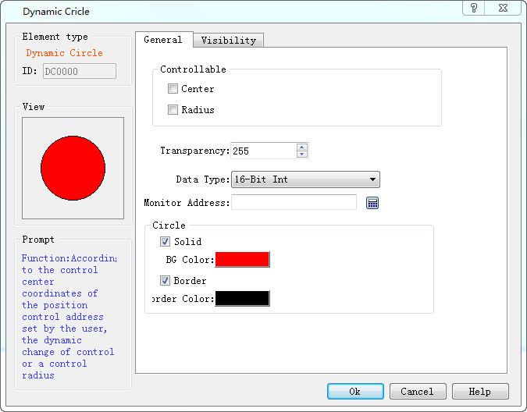Close the Dynamic Cricle dialog
Image resolution: width=527 pixels, height=412 pixels.
coord(503,8)
